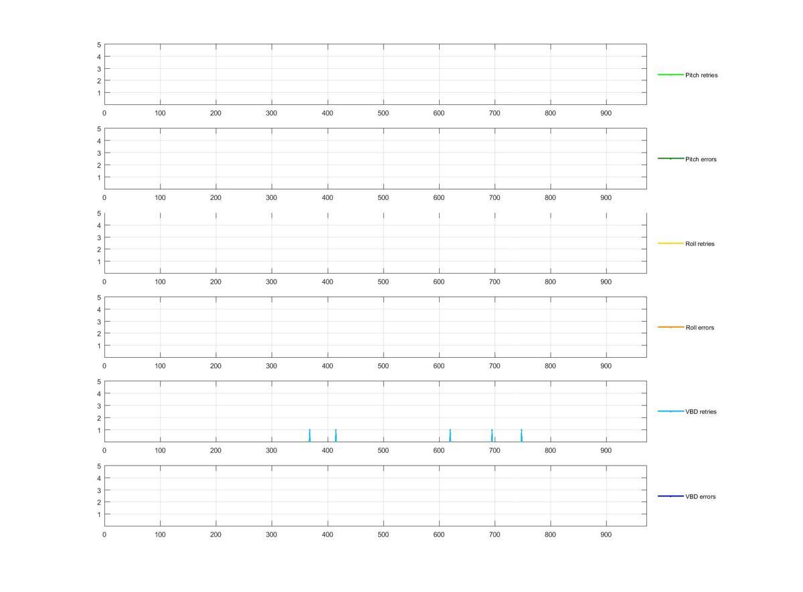Click the VBD retries spike near 370
The width and height of the screenshot is (803, 592).
point(310,435)
